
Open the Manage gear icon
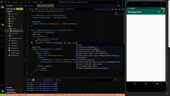coord(2,90)
